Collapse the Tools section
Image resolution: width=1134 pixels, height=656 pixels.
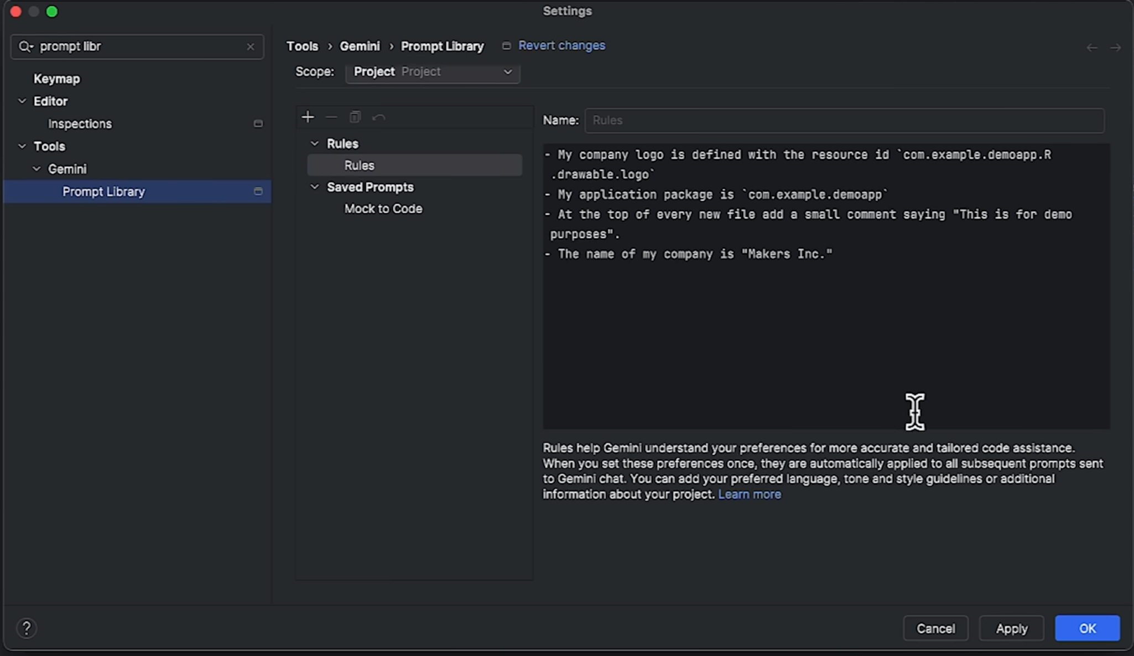tap(22, 146)
